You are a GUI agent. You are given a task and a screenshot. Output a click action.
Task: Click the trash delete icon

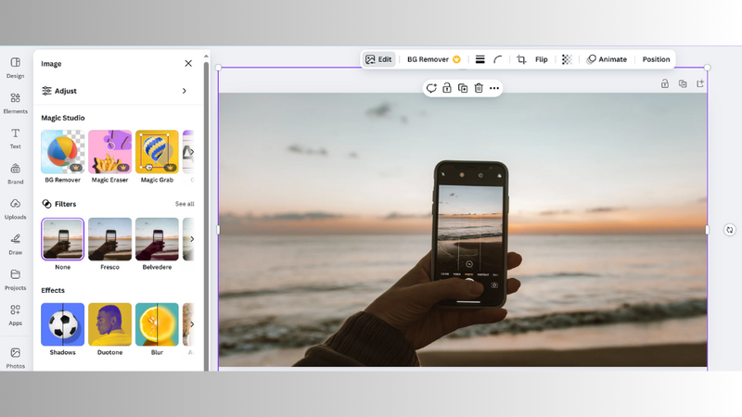click(x=479, y=88)
